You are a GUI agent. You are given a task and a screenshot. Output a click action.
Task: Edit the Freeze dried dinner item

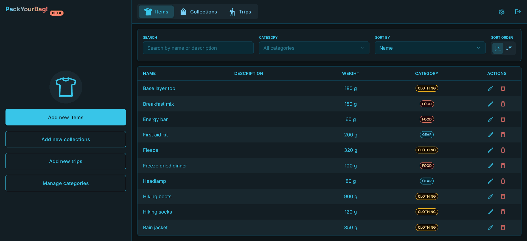tap(490, 166)
